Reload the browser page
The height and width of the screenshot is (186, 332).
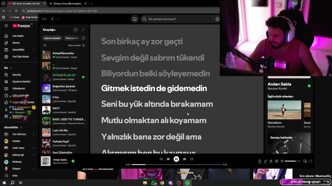point(16,11)
